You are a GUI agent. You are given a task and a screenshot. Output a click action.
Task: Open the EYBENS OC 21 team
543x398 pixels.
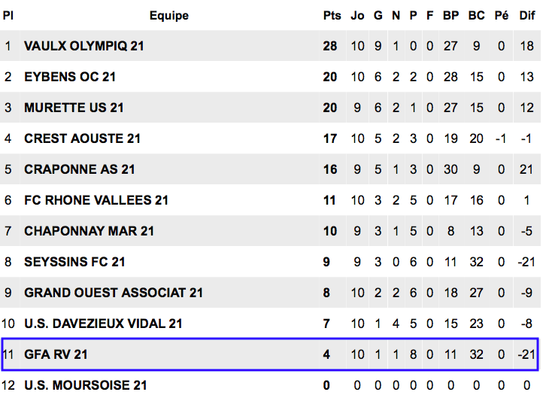click(x=70, y=77)
